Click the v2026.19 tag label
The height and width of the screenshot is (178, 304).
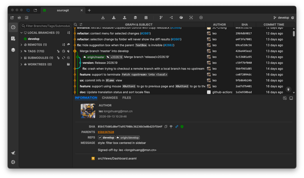(x=114, y=57)
